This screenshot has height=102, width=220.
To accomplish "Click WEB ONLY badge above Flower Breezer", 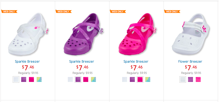I will tap(172, 12).
